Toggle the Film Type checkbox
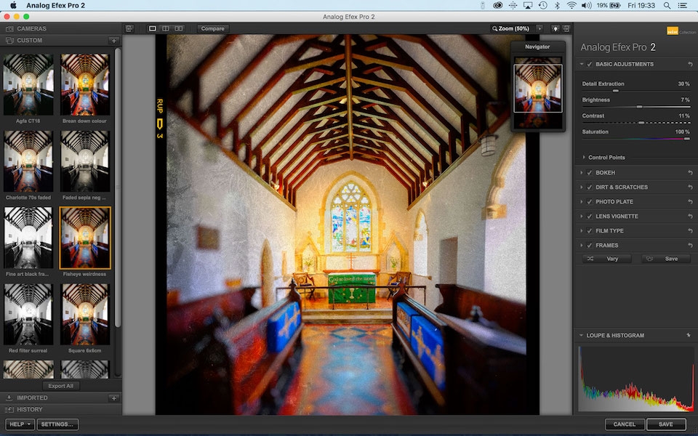 [590, 231]
